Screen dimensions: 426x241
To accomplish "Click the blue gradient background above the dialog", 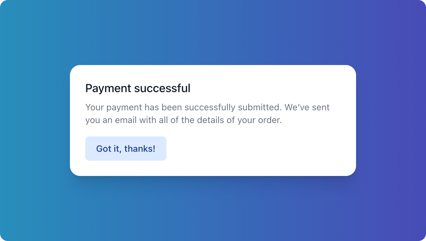I will (x=213, y=32).
